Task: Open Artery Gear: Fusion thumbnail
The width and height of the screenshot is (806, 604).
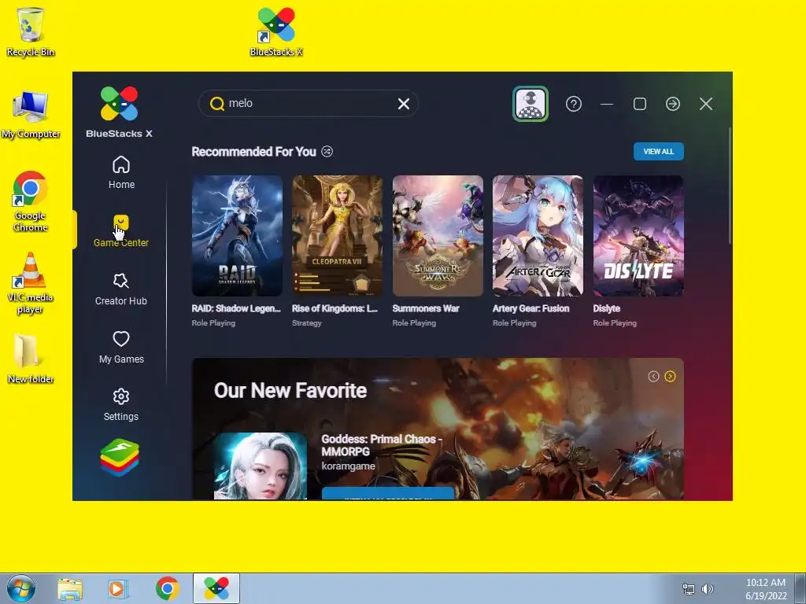Action: click(x=538, y=236)
